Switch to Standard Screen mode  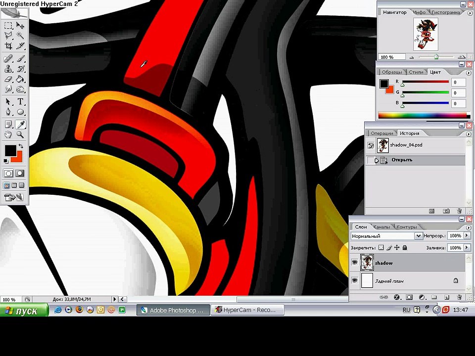point(6,185)
